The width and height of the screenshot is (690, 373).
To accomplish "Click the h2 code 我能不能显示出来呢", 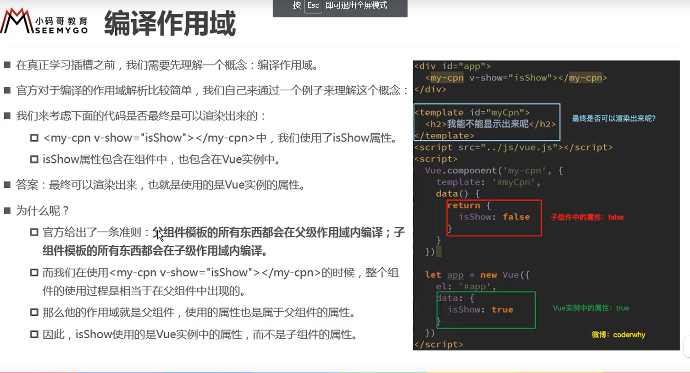I will 491,124.
